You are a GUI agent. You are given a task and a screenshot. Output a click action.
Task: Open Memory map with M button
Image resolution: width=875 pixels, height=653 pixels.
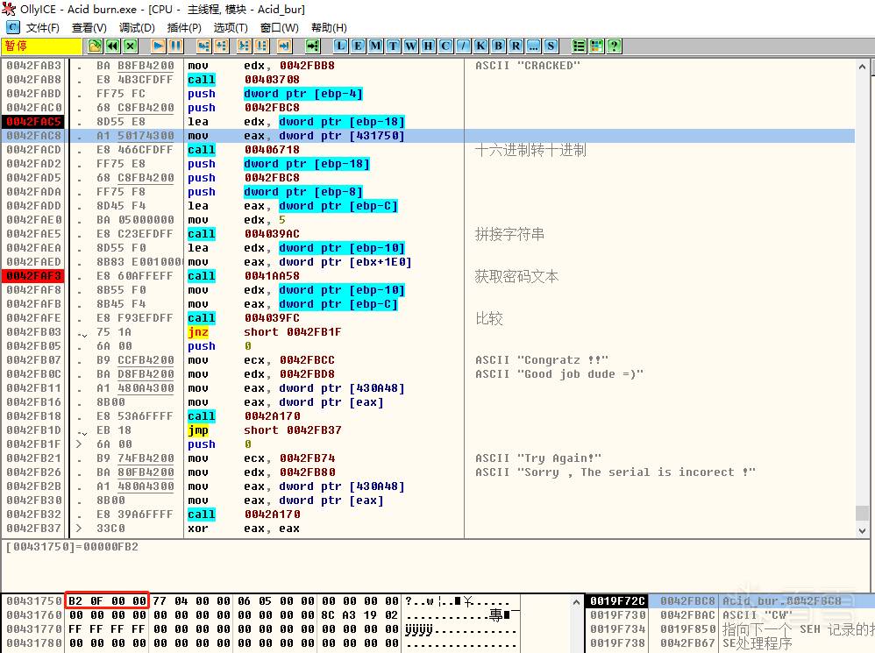click(375, 46)
